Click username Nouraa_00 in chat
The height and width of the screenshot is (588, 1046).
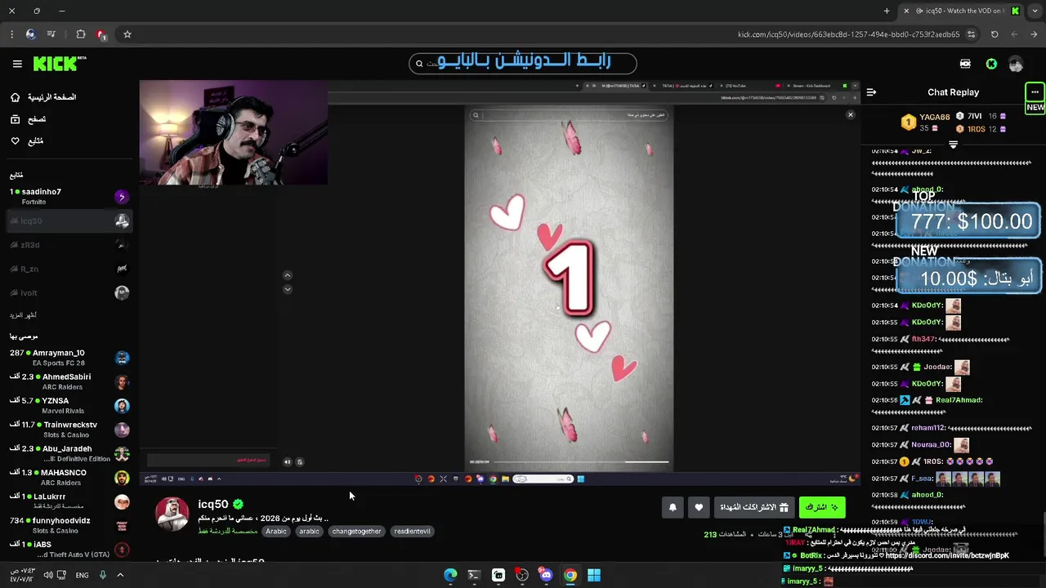[931, 445]
